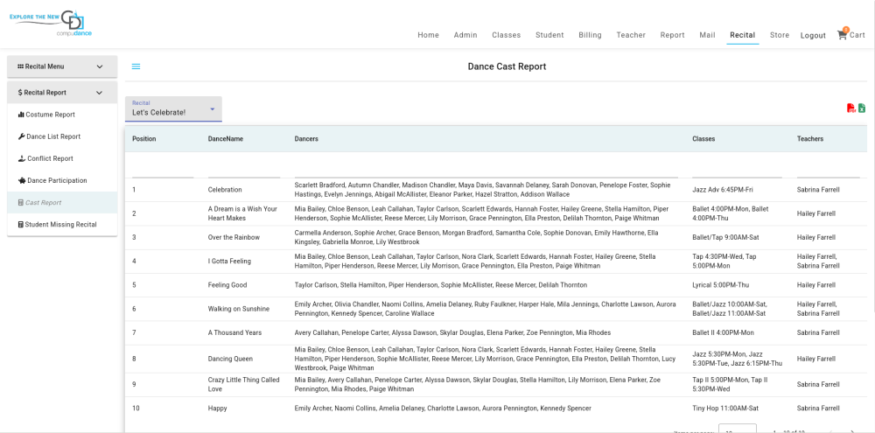Click 'A Dream is a Wish Your Heart Makes'
Image resolution: width=875 pixels, height=433 pixels.
point(242,213)
